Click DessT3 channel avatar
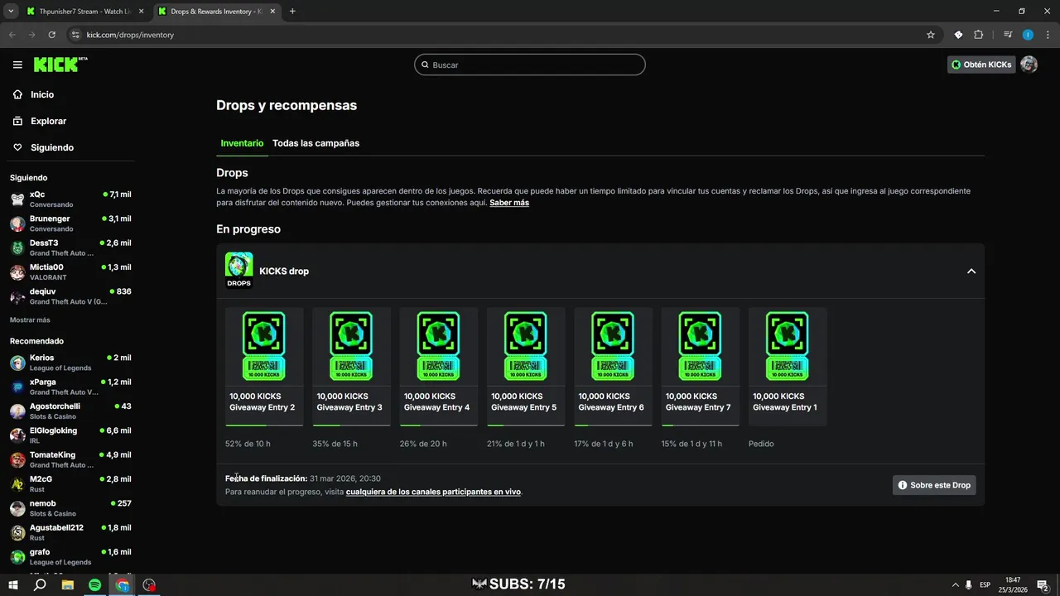Screen dimensions: 1060x596 pyautogui.click(x=17, y=248)
